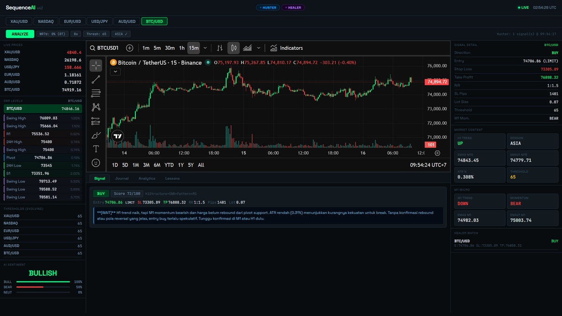
Task: Click the 74,894.72 current price label
Action: pos(436,82)
